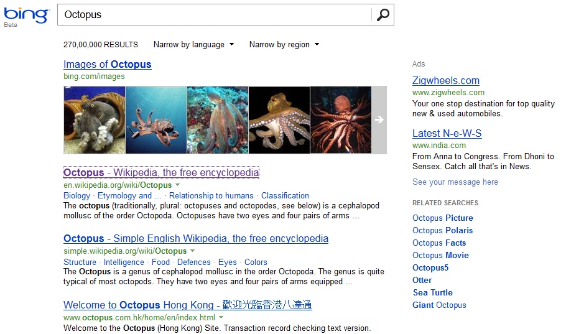Open the Biology deep link
Screen dimensions: 566x334
point(77,196)
